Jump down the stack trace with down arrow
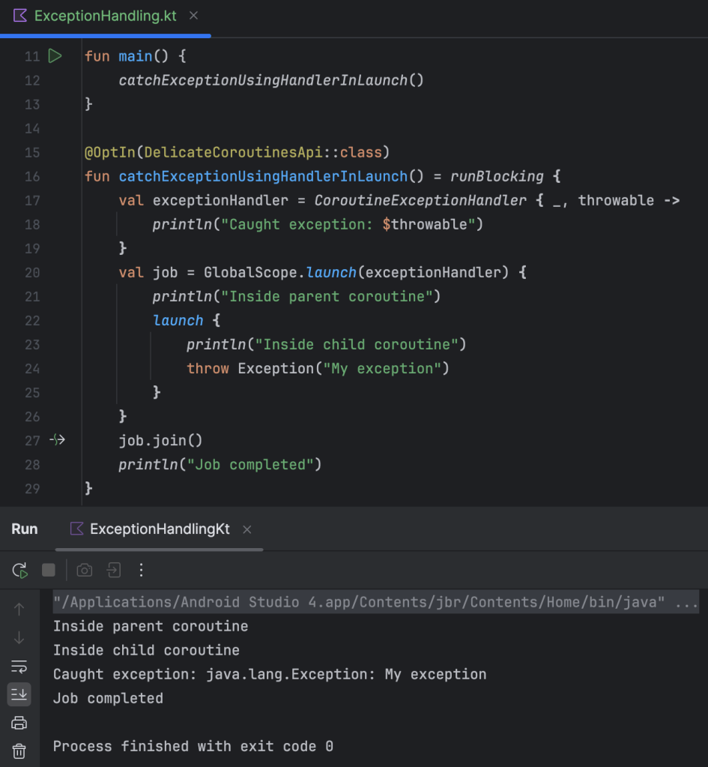This screenshot has height=767, width=708. (19, 638)
